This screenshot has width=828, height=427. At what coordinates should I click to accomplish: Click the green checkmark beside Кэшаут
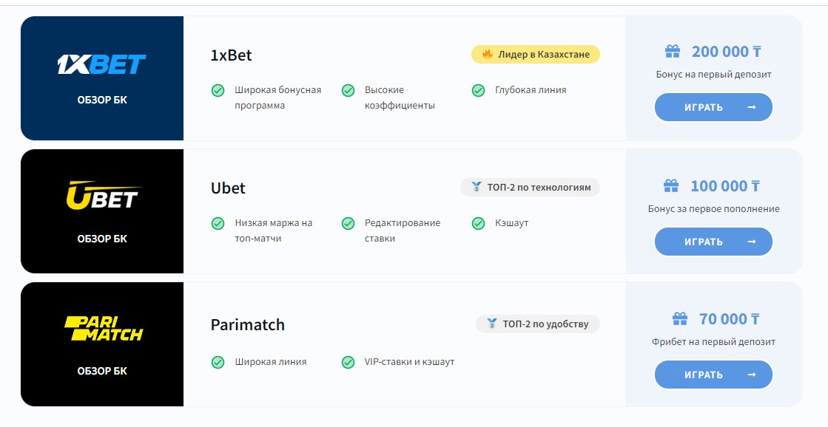pyautogui.click(x=478, y=223)
